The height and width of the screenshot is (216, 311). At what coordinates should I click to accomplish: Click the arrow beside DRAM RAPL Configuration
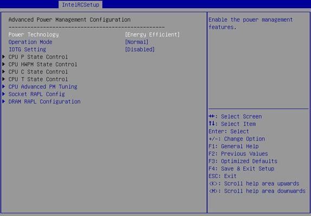click(4, 101)
